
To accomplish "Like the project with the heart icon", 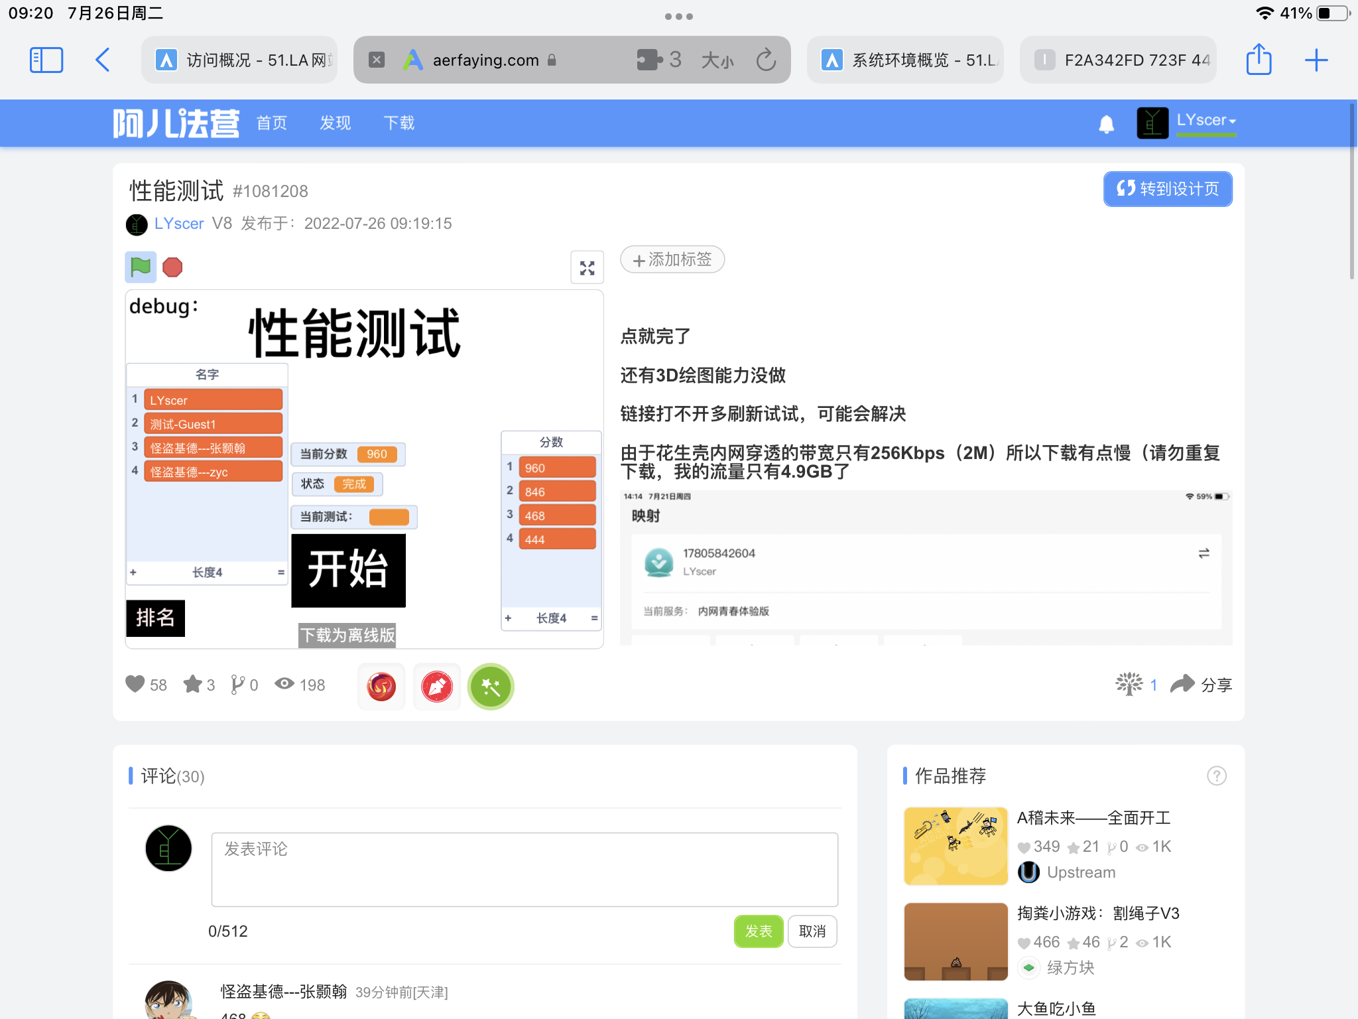I will click(135, 684).
